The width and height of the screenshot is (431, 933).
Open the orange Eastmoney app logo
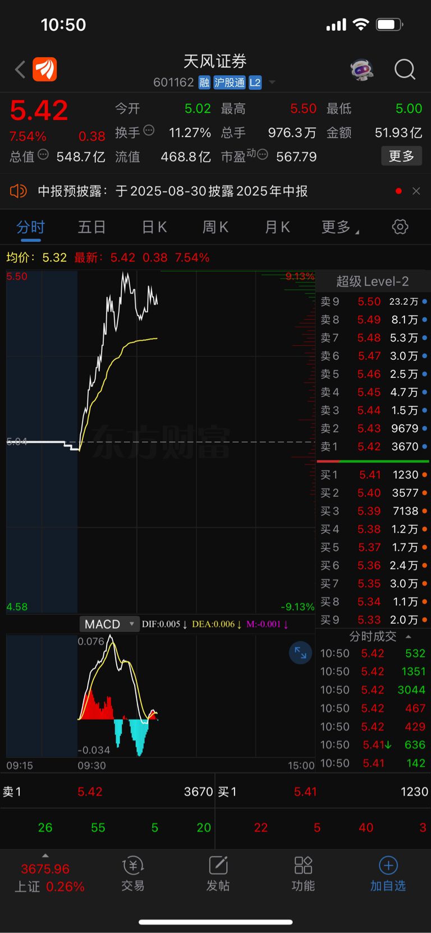pos(45,70)
